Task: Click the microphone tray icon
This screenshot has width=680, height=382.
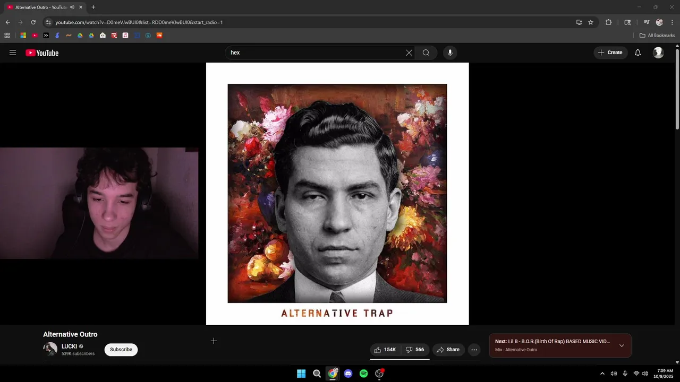Action: (625, 374)
